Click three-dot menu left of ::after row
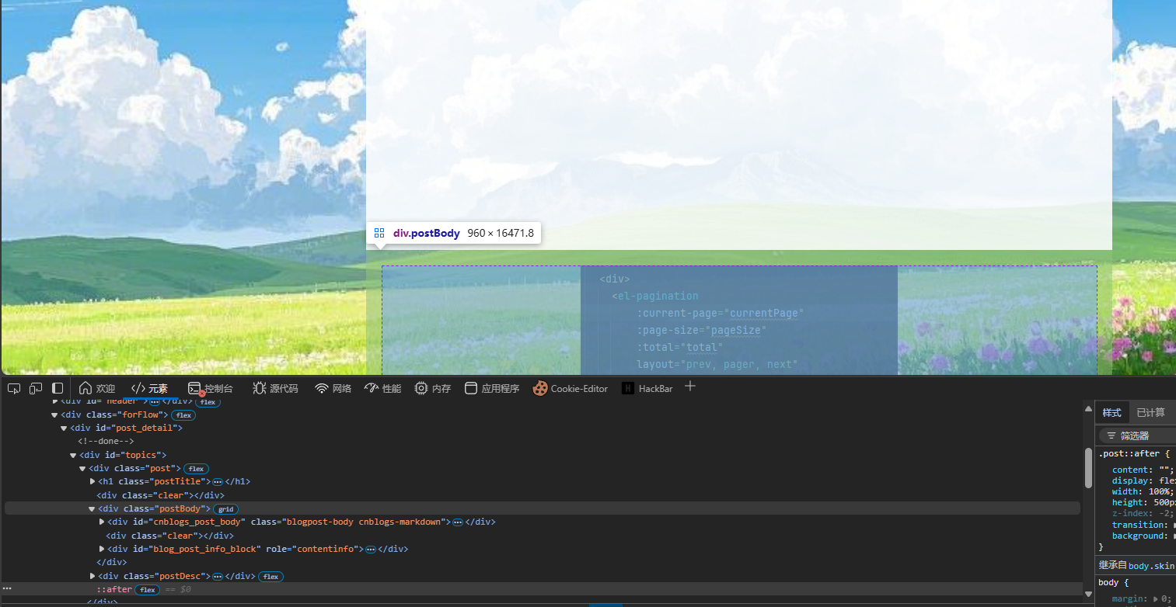The height and width of the screenshot is (607, 1176). (8, 589)
